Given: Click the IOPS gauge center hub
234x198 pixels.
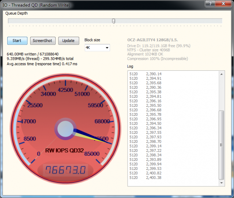Looking at the screenshot, I should click(x=65, y=129).
